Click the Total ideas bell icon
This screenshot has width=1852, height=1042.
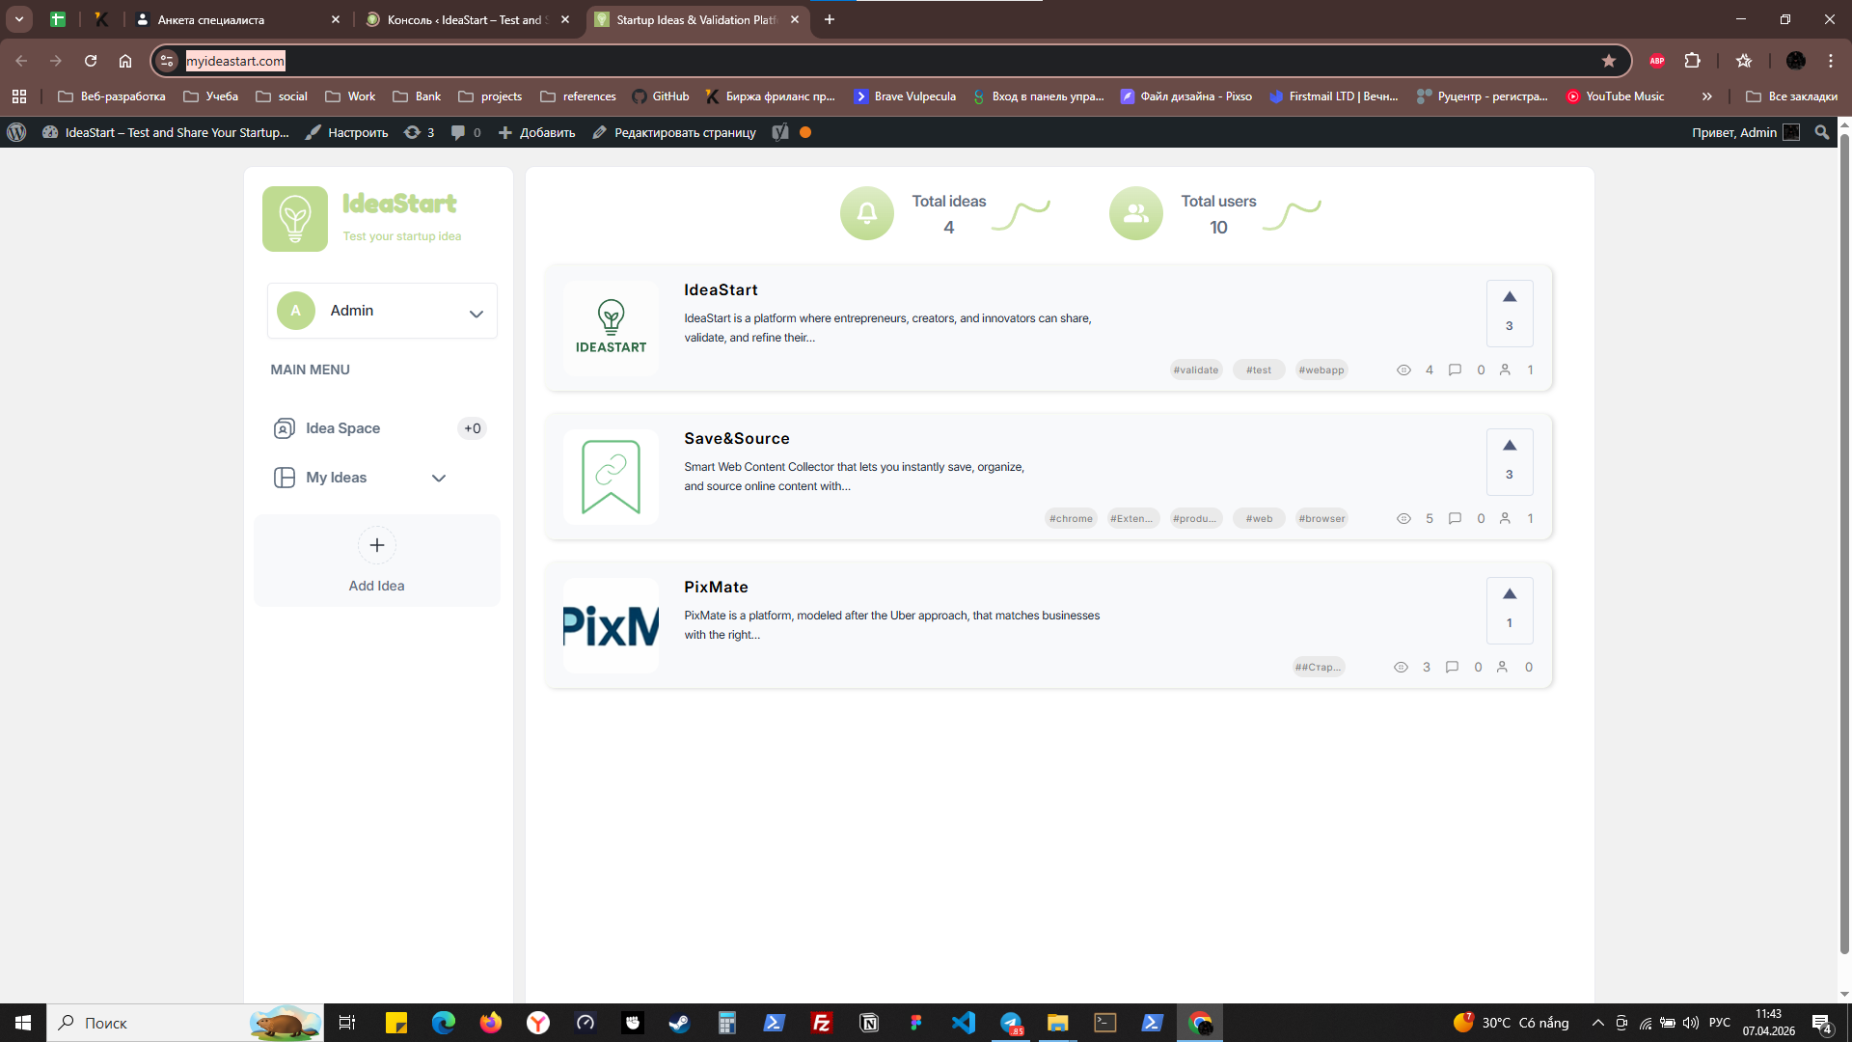[866, 213]
